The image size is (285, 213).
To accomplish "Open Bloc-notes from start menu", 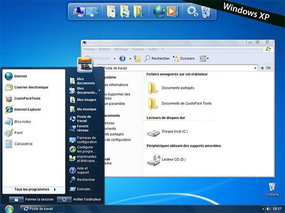I will (34, 122).
